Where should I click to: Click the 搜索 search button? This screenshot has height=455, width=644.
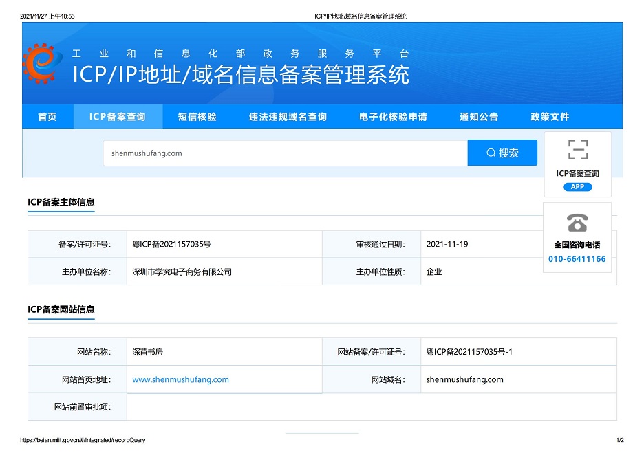pyautogui.click(x=502, y=153)
